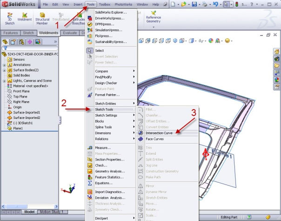Open the DisplayManager tab icon

coord(38,42)
